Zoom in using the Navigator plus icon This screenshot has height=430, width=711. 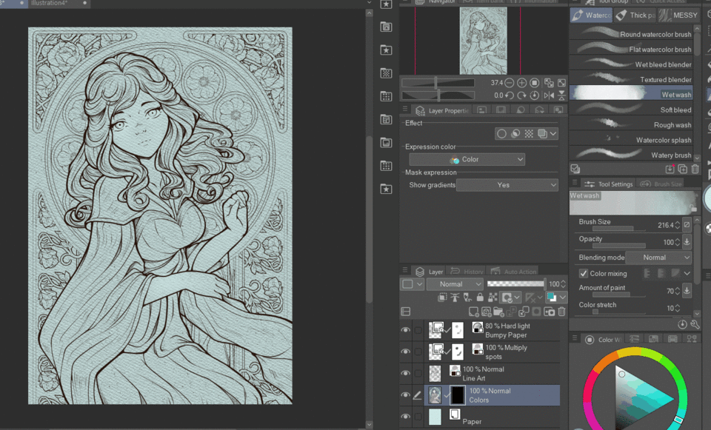pyautogui.click(x=522, y=83)
